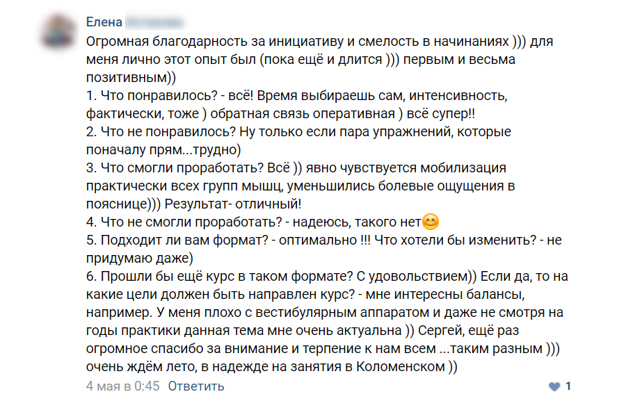Show who liked via the count 1
Screen dimensions: 626x417
pos(568,386)
